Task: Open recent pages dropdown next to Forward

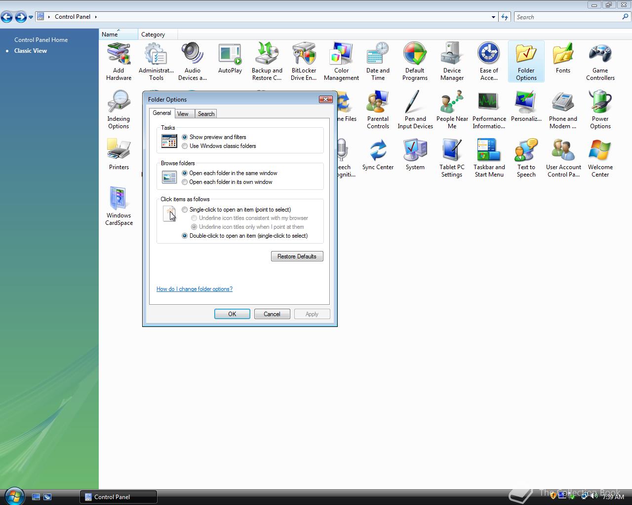Action: pyautogui.click(x=31, y=17)
